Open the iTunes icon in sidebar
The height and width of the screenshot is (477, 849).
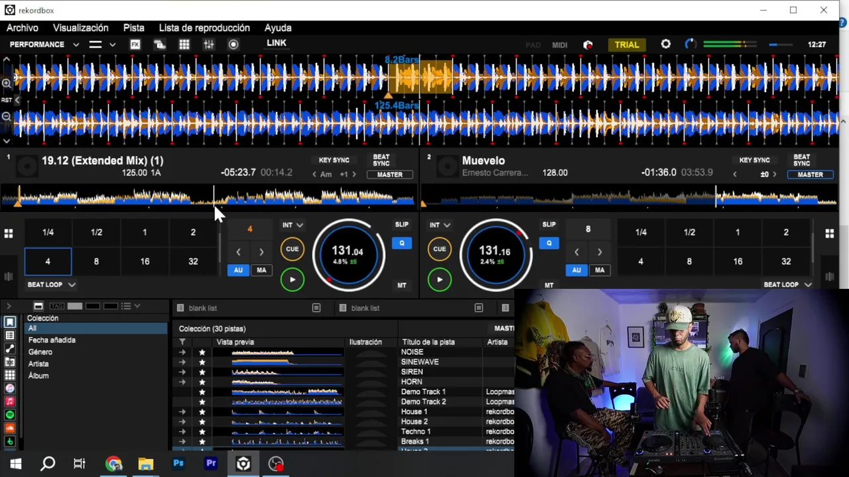10,388
